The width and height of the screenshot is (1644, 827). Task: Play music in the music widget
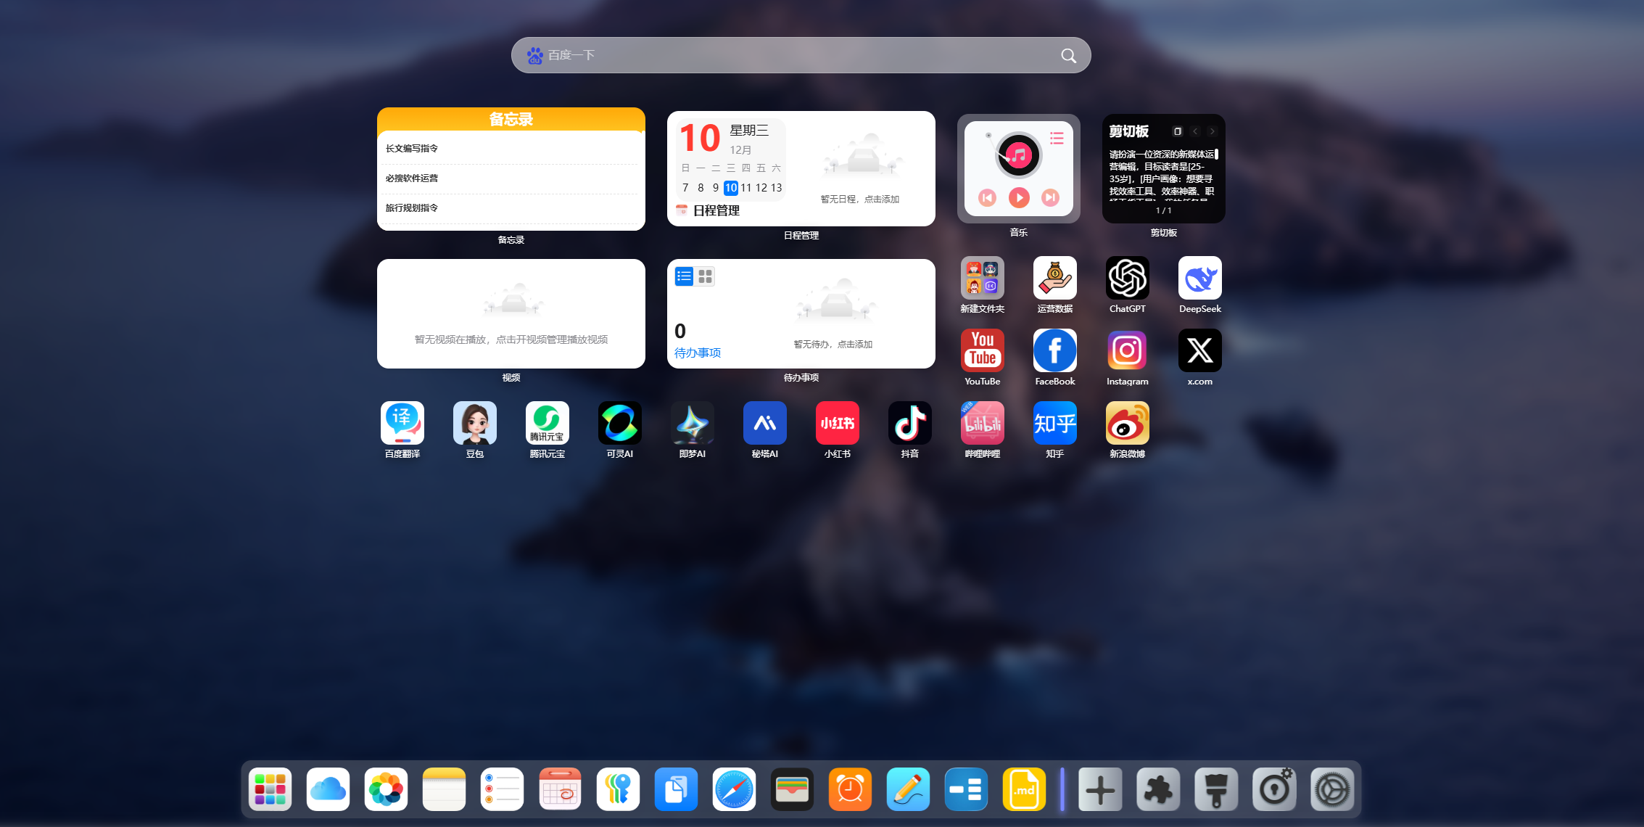pos(1019,197)
